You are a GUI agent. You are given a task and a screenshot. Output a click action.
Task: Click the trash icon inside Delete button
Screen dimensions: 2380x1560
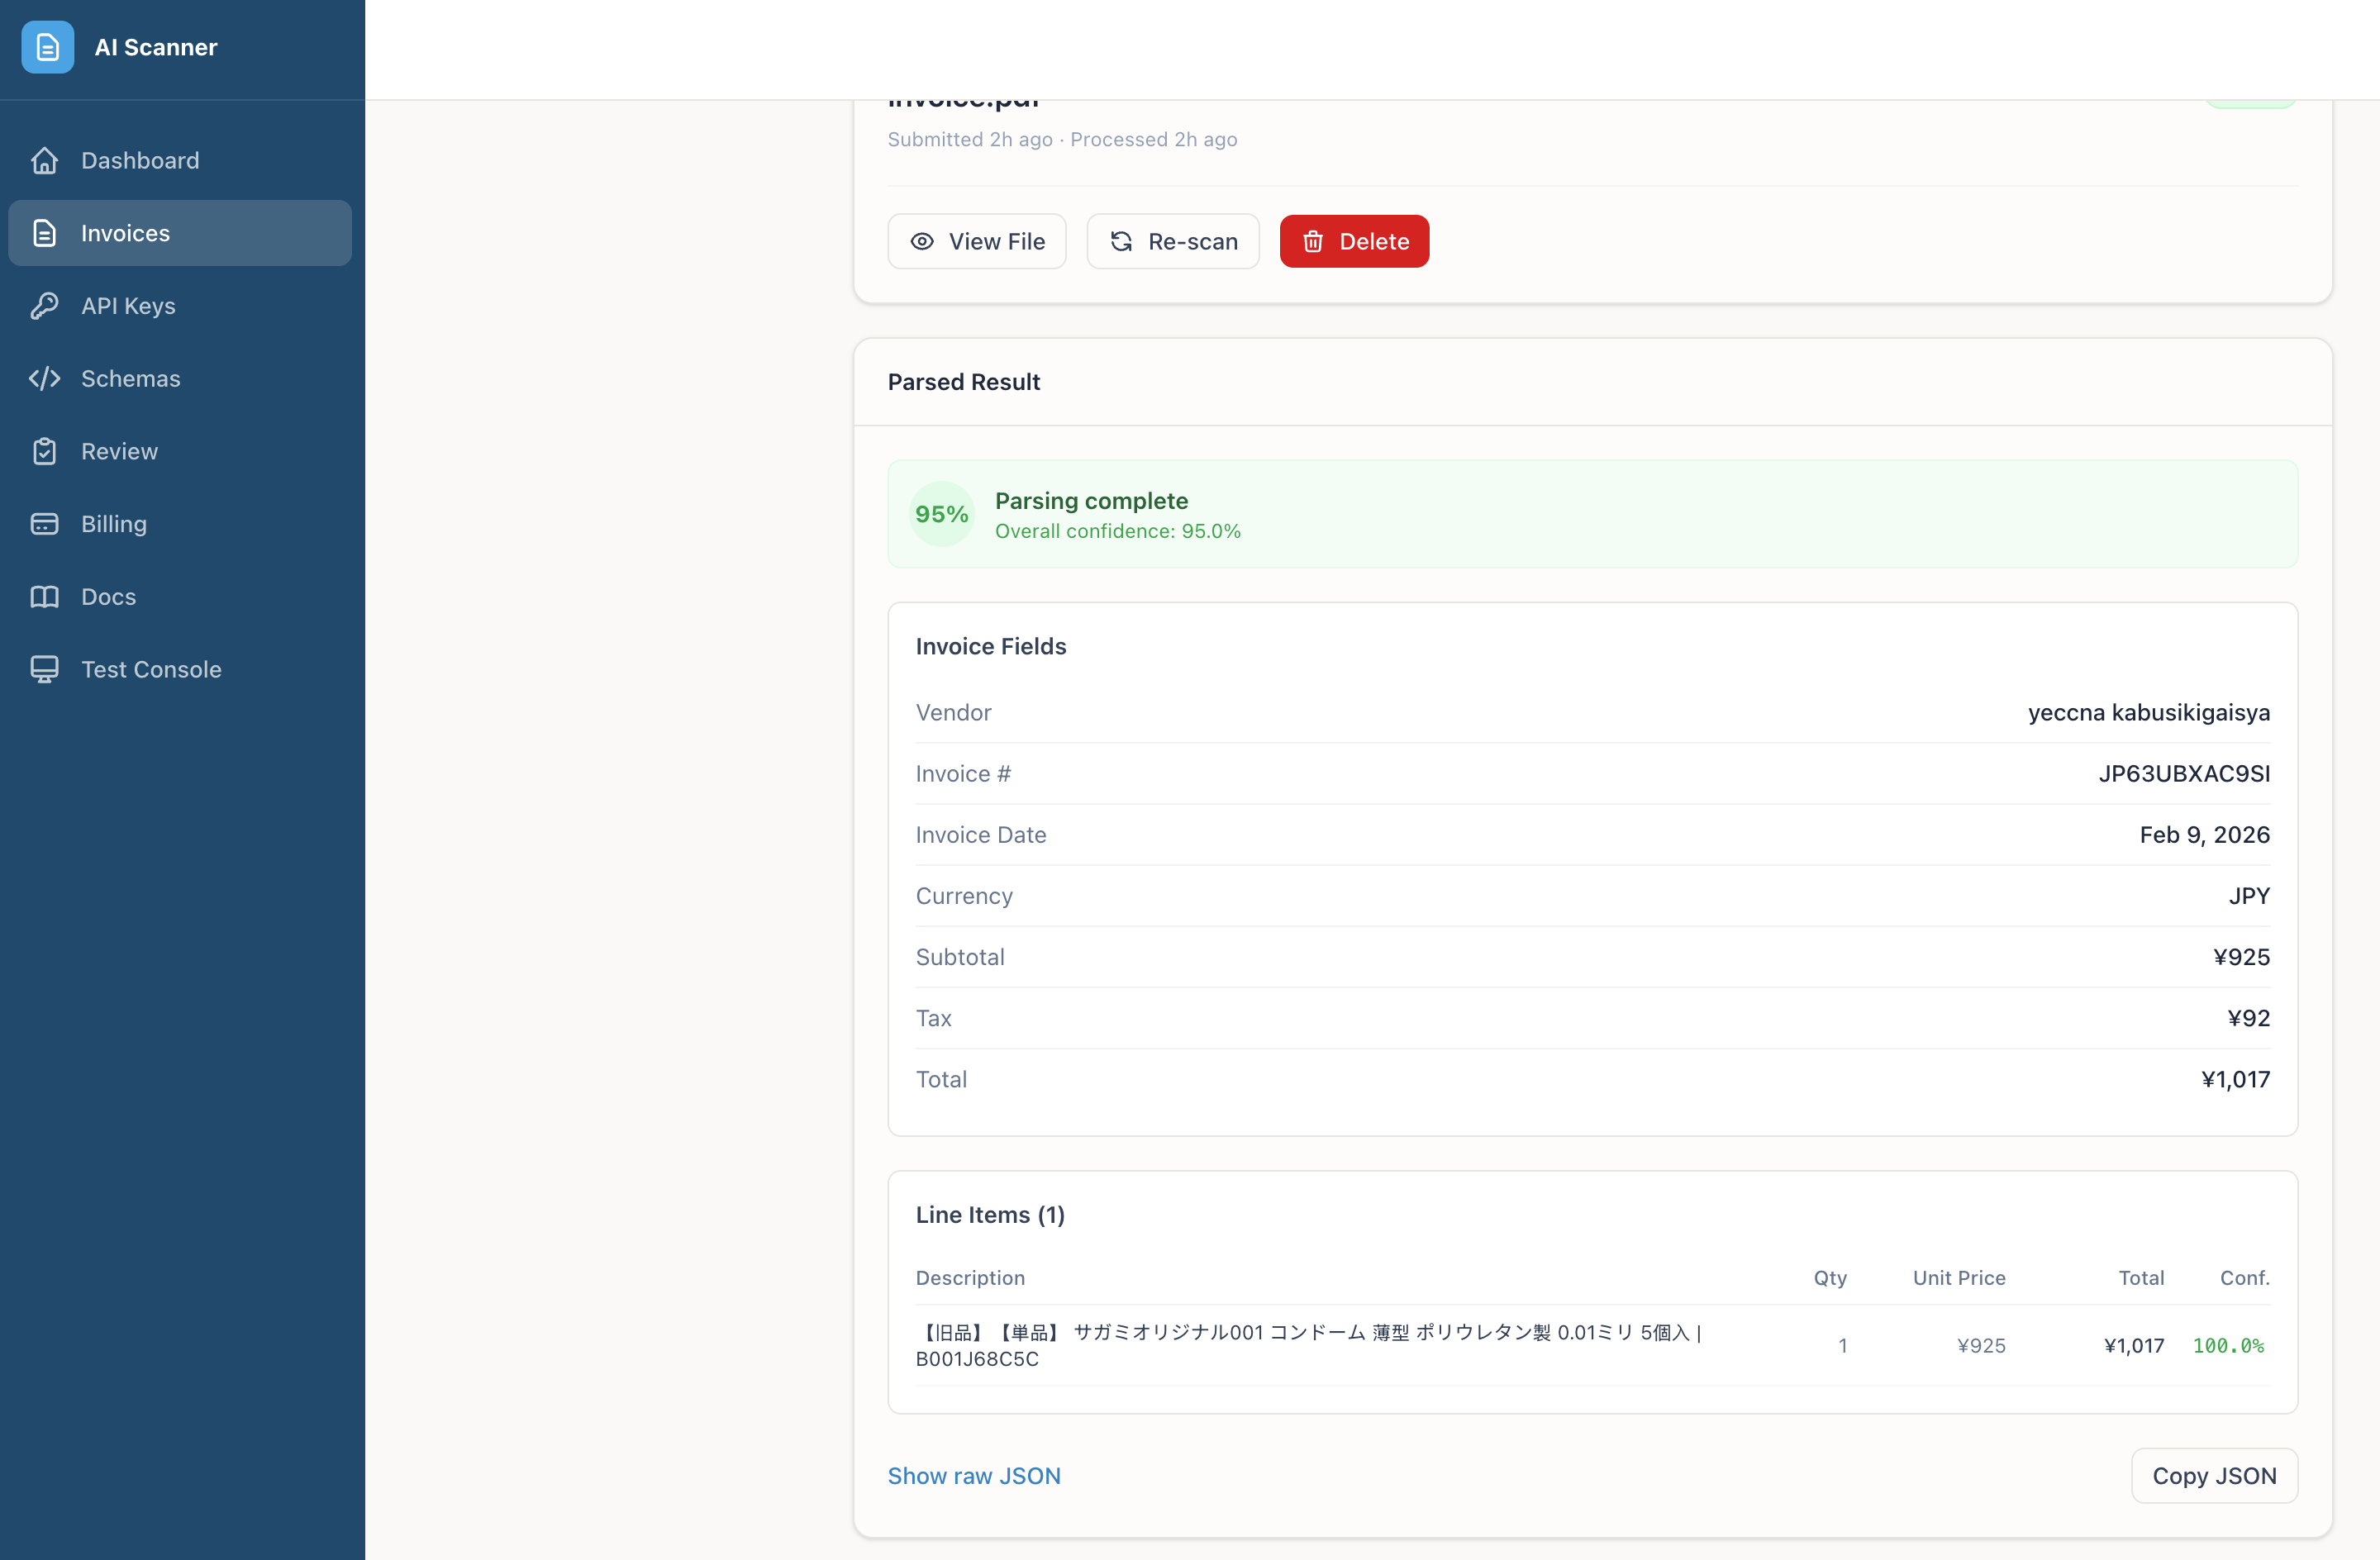pyautogui.click(x=1313, y=241)
